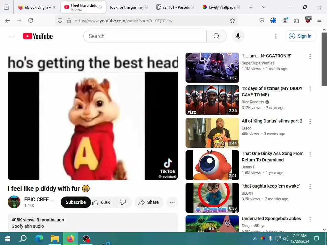Close the uBlock Origin tab

click(54, 7)
